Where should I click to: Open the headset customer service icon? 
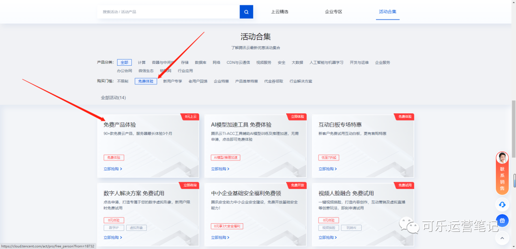pyautogui.click(x=502, y=204)
